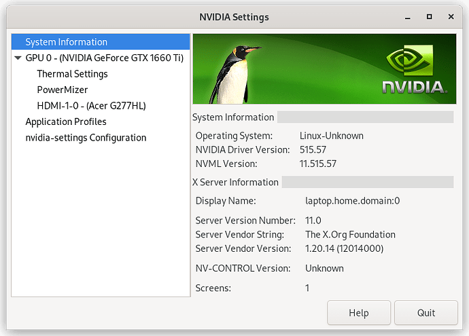Click the Screens value 1
469x336 pixels.
[x=307, y=288]
